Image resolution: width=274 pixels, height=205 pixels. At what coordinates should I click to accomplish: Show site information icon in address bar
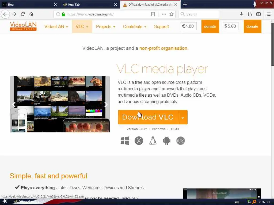pos(58,14)
